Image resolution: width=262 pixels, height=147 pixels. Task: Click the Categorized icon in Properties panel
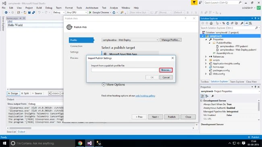pos(202,96)
